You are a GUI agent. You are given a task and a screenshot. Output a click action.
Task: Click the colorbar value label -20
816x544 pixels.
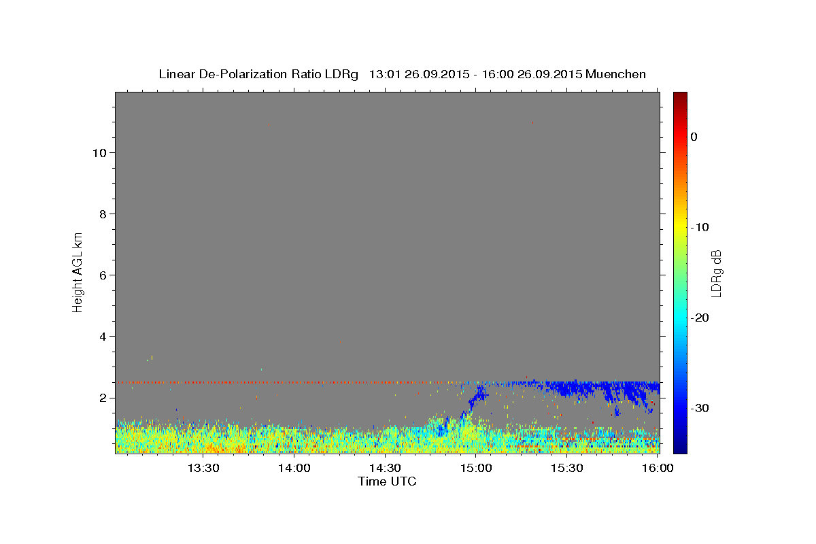699,318
